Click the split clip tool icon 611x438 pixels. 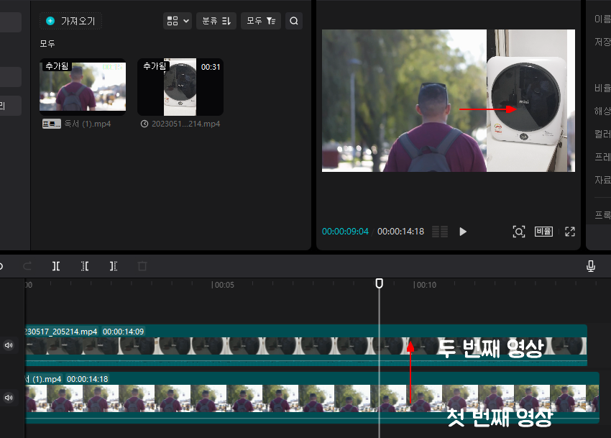coord(56,266)
